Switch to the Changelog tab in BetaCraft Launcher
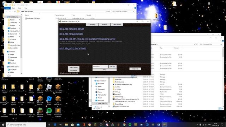The height and width of the screenshot is (127, 226). coord(92,25)
